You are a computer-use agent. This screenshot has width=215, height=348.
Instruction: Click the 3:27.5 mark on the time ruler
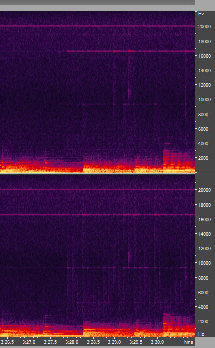(50, 342)
